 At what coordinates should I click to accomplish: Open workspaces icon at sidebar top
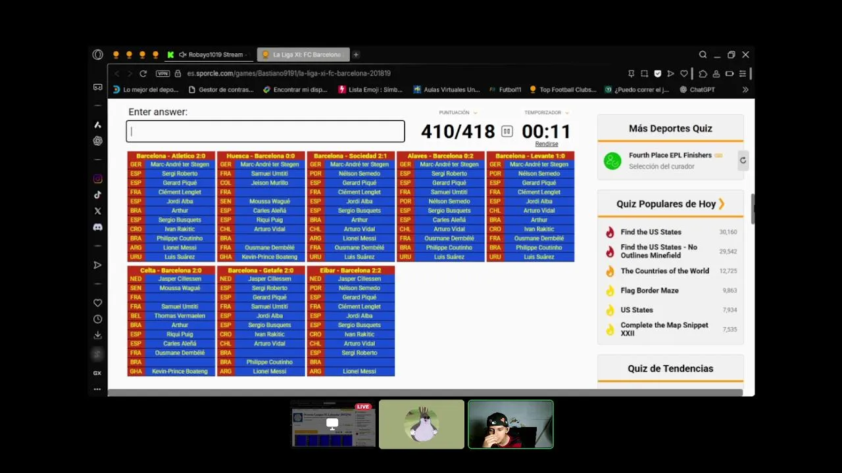click(97, 87)
